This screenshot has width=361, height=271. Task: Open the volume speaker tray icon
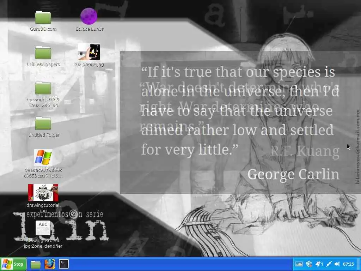click(337, 264)
